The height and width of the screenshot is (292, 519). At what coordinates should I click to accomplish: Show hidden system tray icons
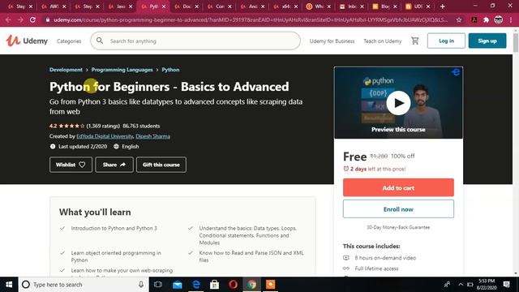coord(461,285)
